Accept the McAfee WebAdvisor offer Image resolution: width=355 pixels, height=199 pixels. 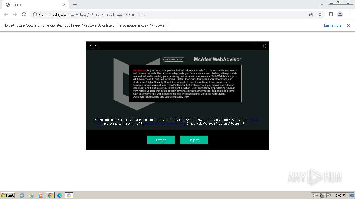tap(161, 140)
